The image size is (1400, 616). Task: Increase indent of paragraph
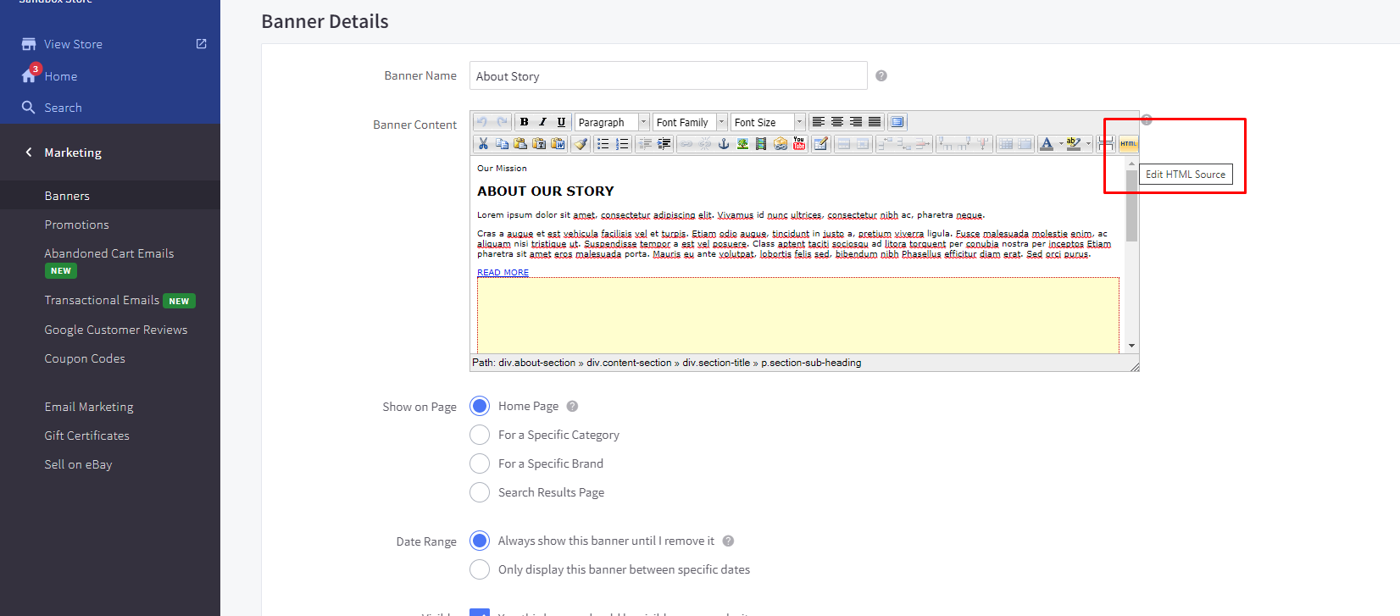[664, 144]
